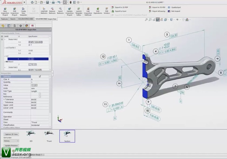
Task: Check the Key property checkbox
Action: (x=40, y=94)
